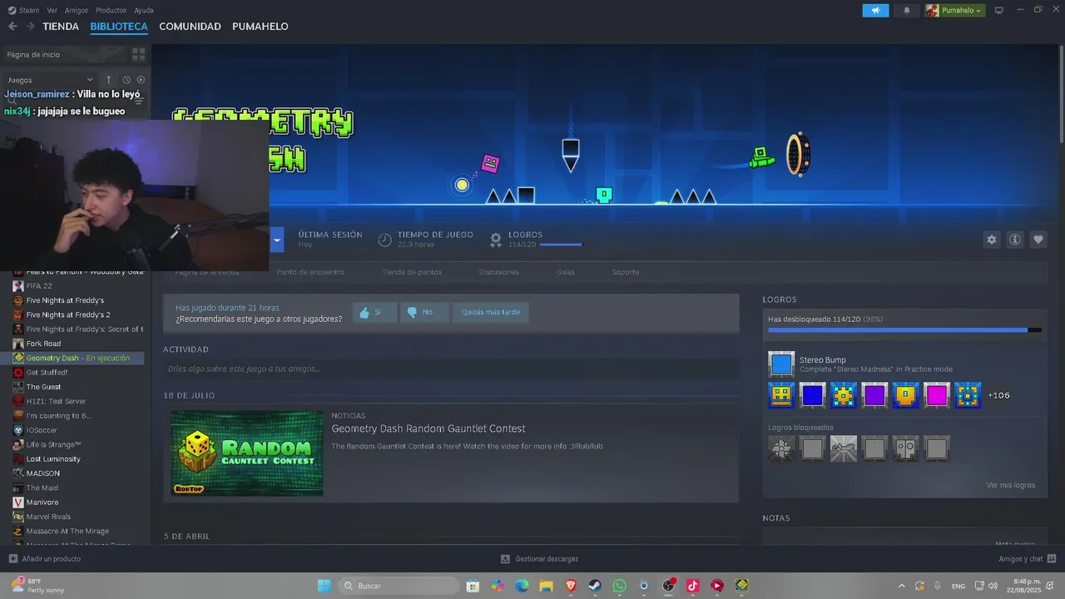Open the Tienda de puntos tab
This screenshot has height=599, width=1065.
coord(412,272)
